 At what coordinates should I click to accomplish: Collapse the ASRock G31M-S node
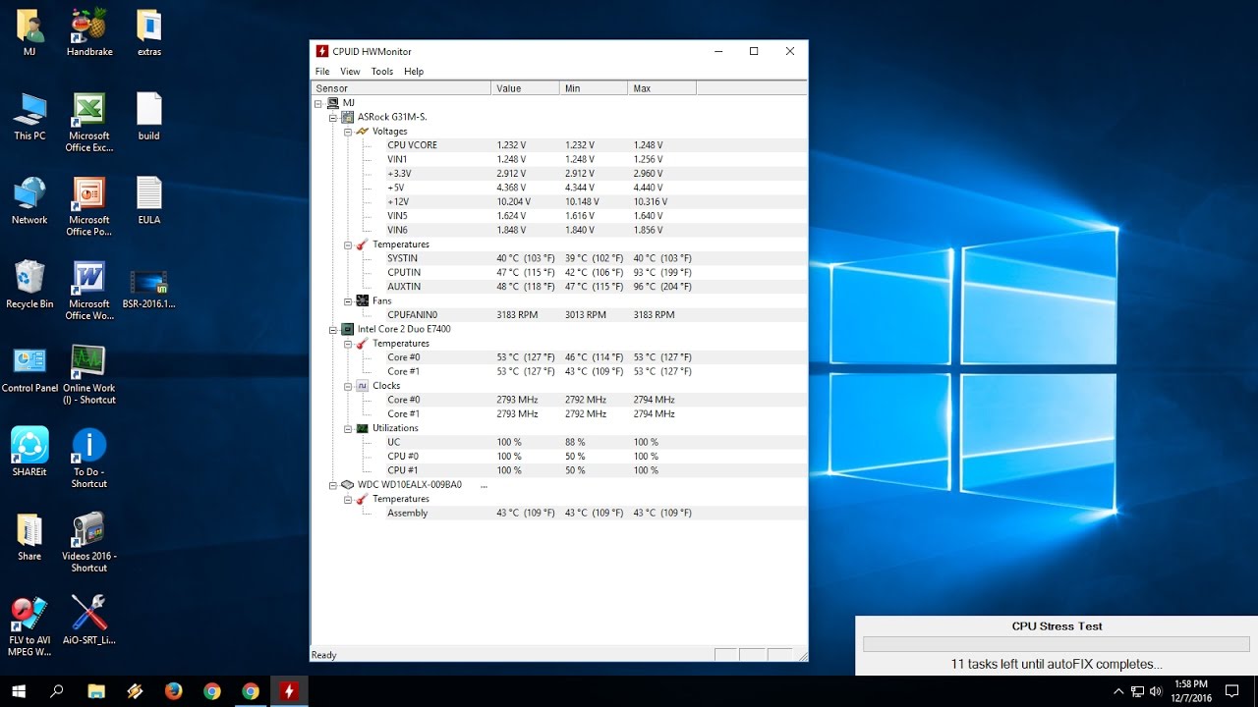tap(333, 117)
